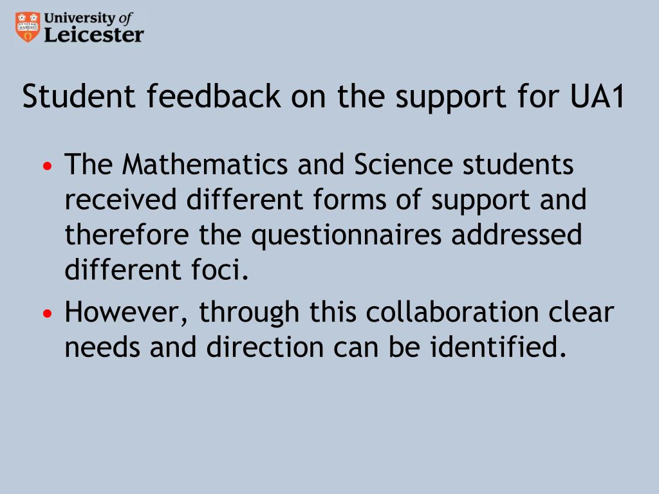Click the word 'Science' in first bullet
The height and width of the screenshot is (494, 659).
(403, 164)
